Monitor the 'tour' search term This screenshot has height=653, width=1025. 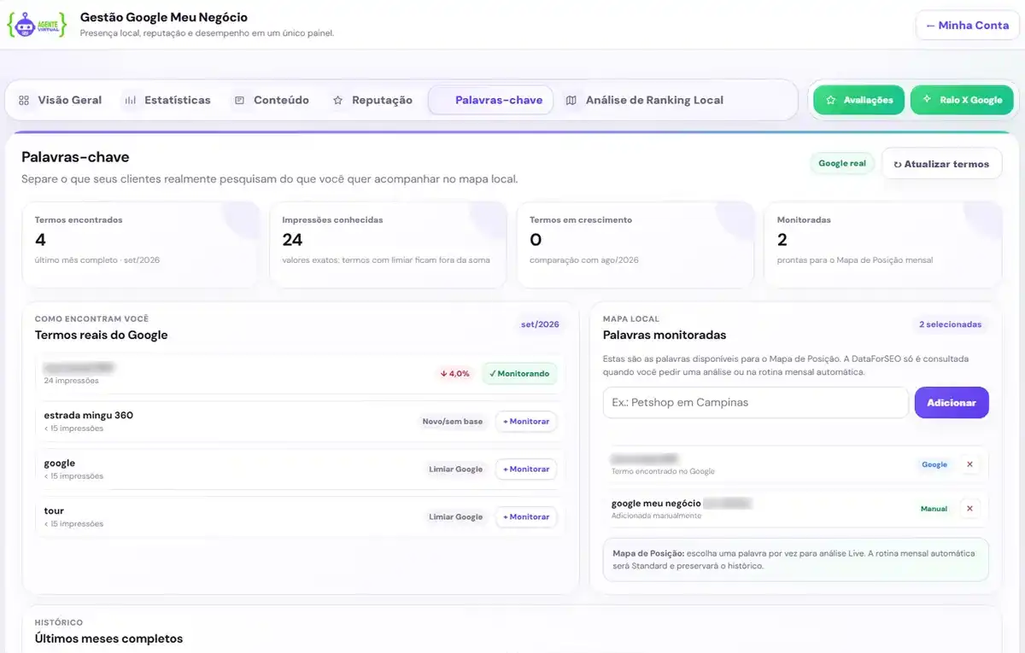pos(526,517)
